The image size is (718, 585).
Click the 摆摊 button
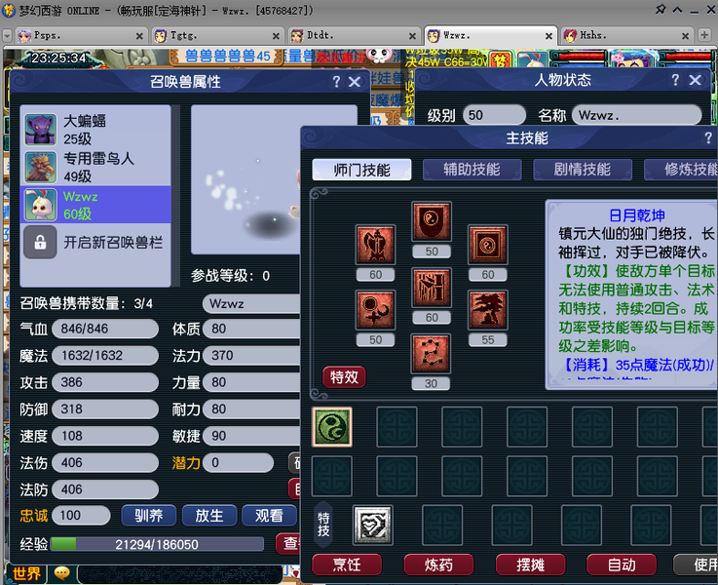coord(530,565)
